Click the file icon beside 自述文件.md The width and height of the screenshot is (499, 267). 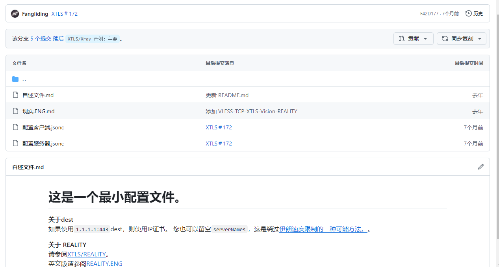click(15, 95)
